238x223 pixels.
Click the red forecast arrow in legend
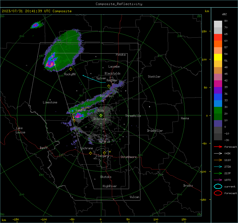(218, 147)
